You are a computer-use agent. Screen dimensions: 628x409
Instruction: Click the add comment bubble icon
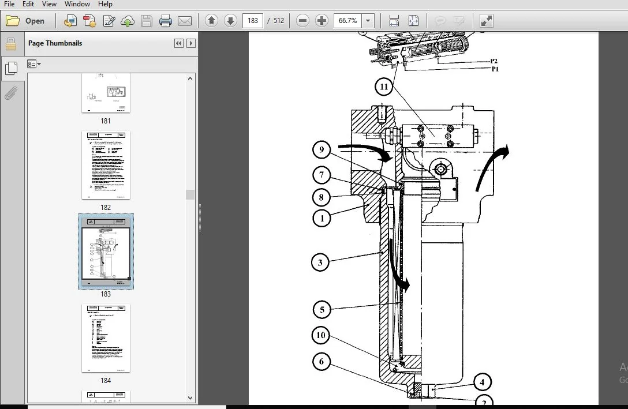coord(440,21)
